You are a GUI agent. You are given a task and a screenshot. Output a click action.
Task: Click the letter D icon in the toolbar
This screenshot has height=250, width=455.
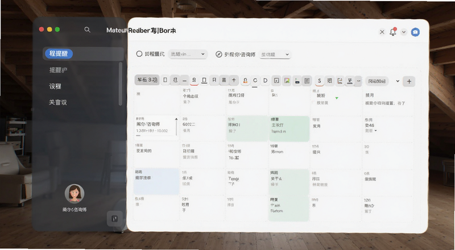coord(265,81)
